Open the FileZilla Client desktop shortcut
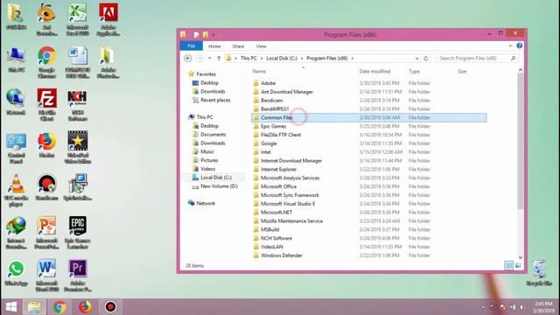560x315 pixels. (46, 105)
